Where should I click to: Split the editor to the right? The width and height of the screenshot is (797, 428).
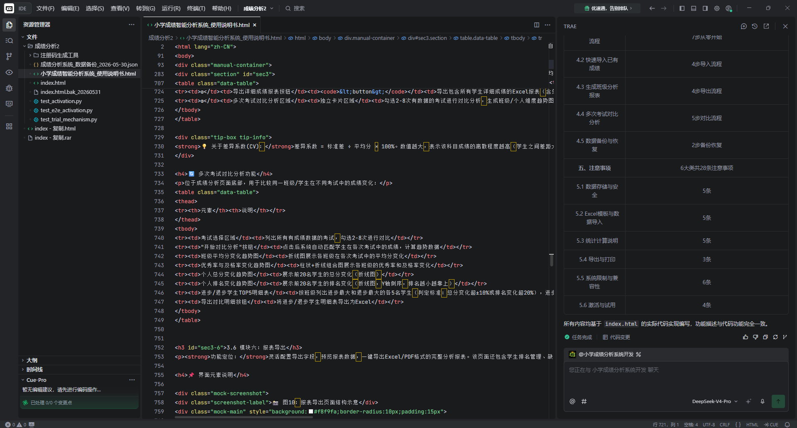click(537, 25)
